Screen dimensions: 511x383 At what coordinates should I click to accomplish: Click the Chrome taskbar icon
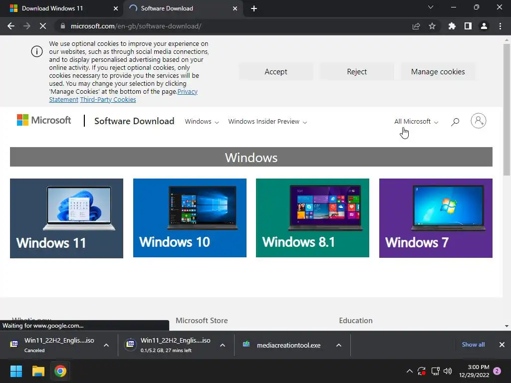coord(60,371)
